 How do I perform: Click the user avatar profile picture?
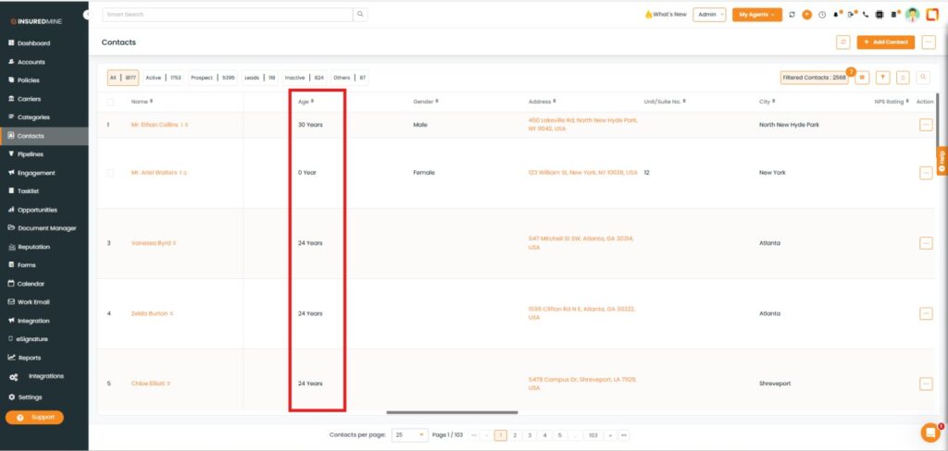[912, 15]
